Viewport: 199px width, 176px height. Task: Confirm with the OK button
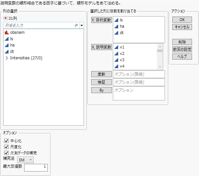pos(182,19)
